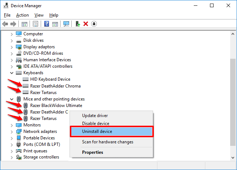Expand the DVD/CD-ROM drives category
Screen dimensions: 237x170
[12, 54]
